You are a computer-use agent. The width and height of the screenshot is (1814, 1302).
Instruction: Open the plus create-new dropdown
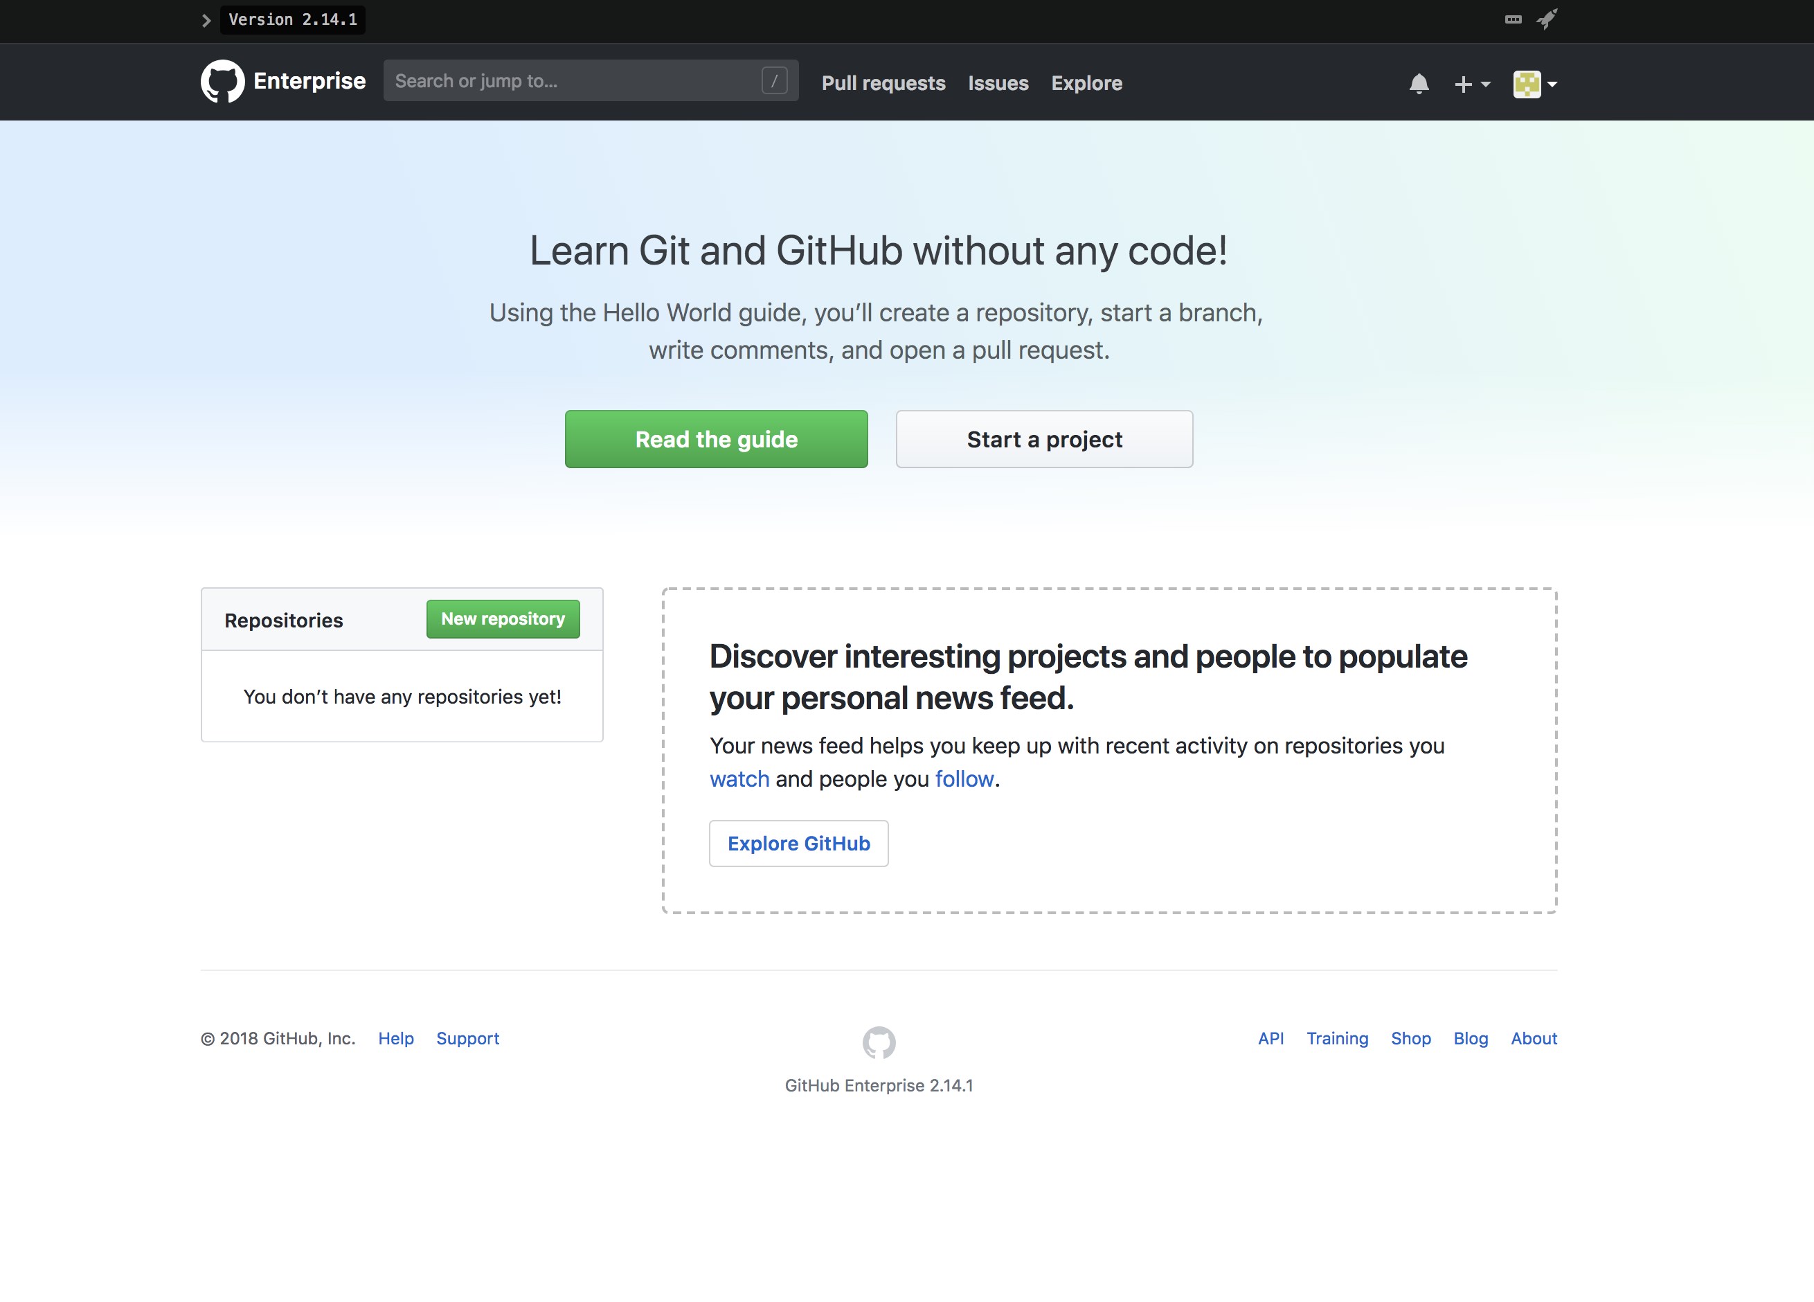(1471, 83)
